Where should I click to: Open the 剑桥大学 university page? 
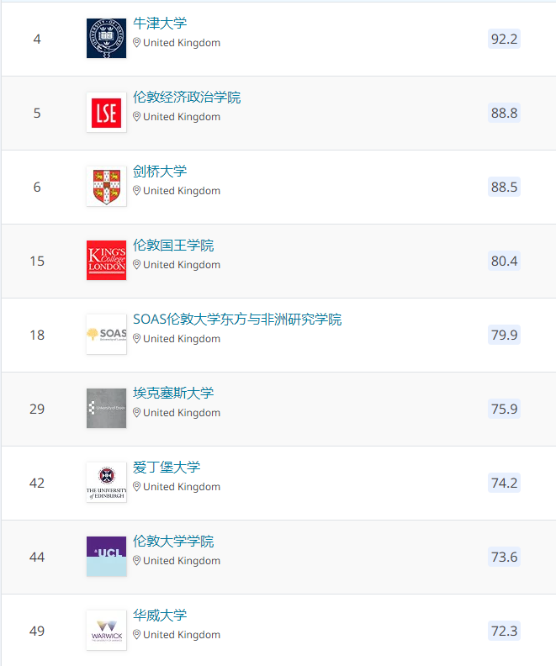point(160,172)
